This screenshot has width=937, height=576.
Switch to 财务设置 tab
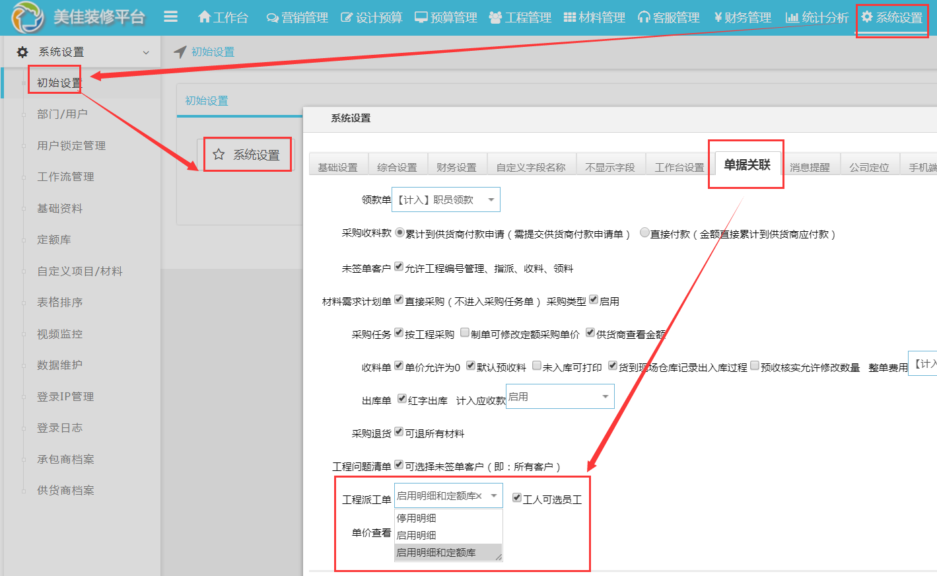(x=456, y=167)
